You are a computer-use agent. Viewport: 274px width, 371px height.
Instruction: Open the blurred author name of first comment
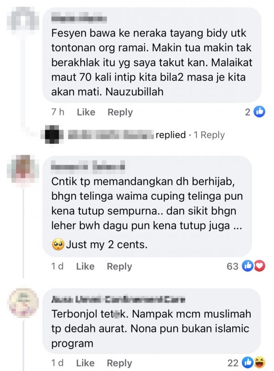click(79, 19)
